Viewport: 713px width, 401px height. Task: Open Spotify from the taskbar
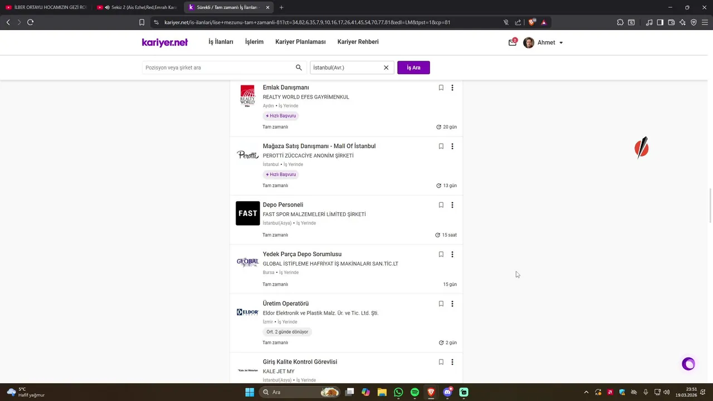coord(414,392)
